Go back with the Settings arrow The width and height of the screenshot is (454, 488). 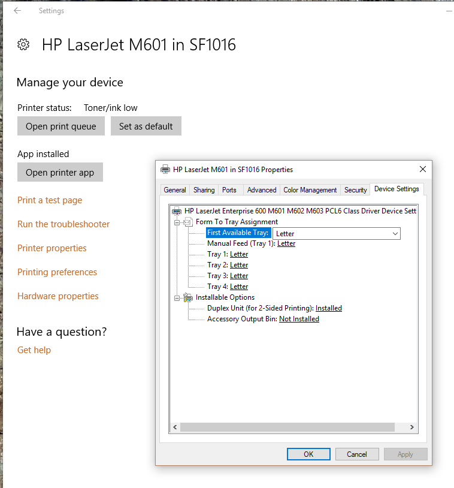[x=17, y=11]
